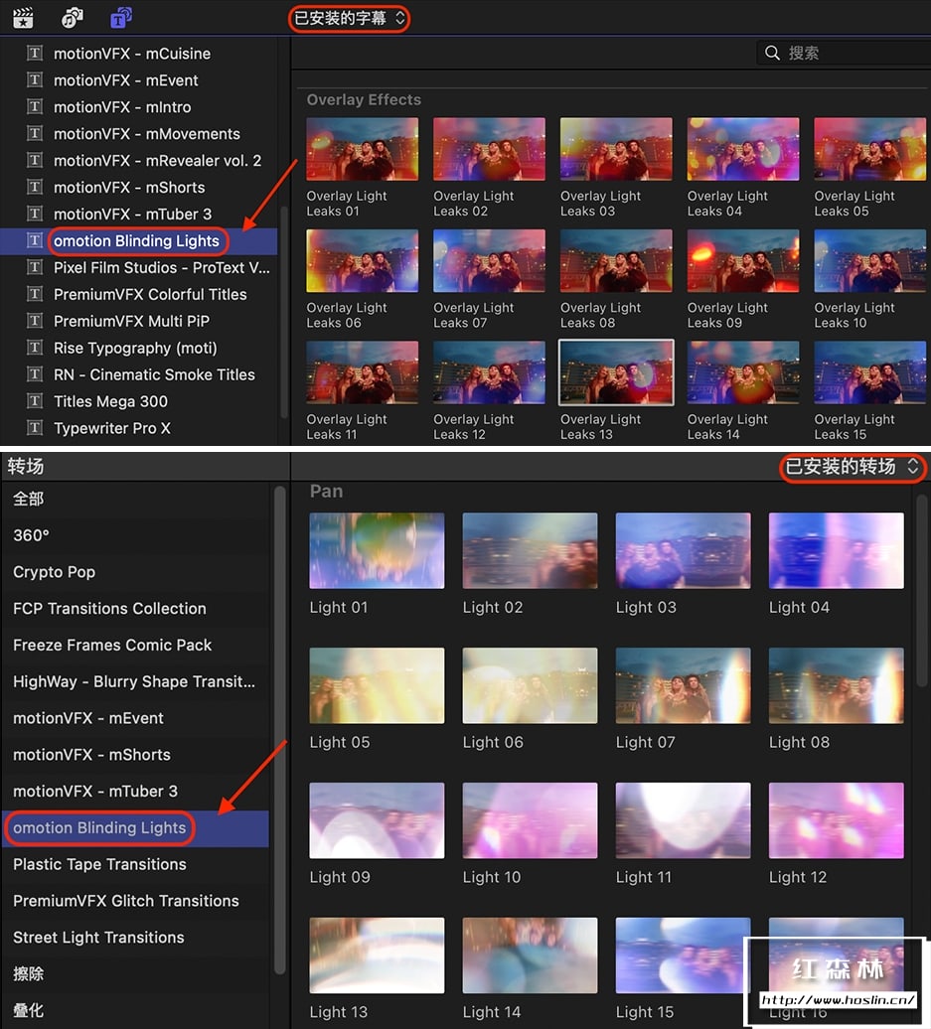Select the Dissolve (叠化) transitions category
The height and width of the screenshot is (1029, 931).
pos(134,1011)
